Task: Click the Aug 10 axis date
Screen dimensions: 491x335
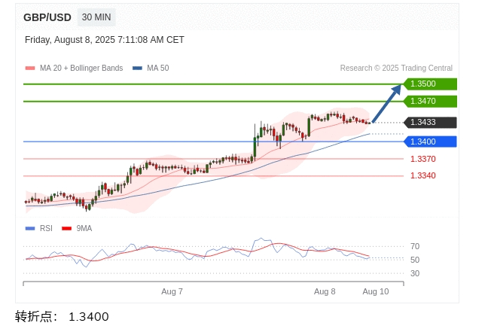Action: coord(376,291)
